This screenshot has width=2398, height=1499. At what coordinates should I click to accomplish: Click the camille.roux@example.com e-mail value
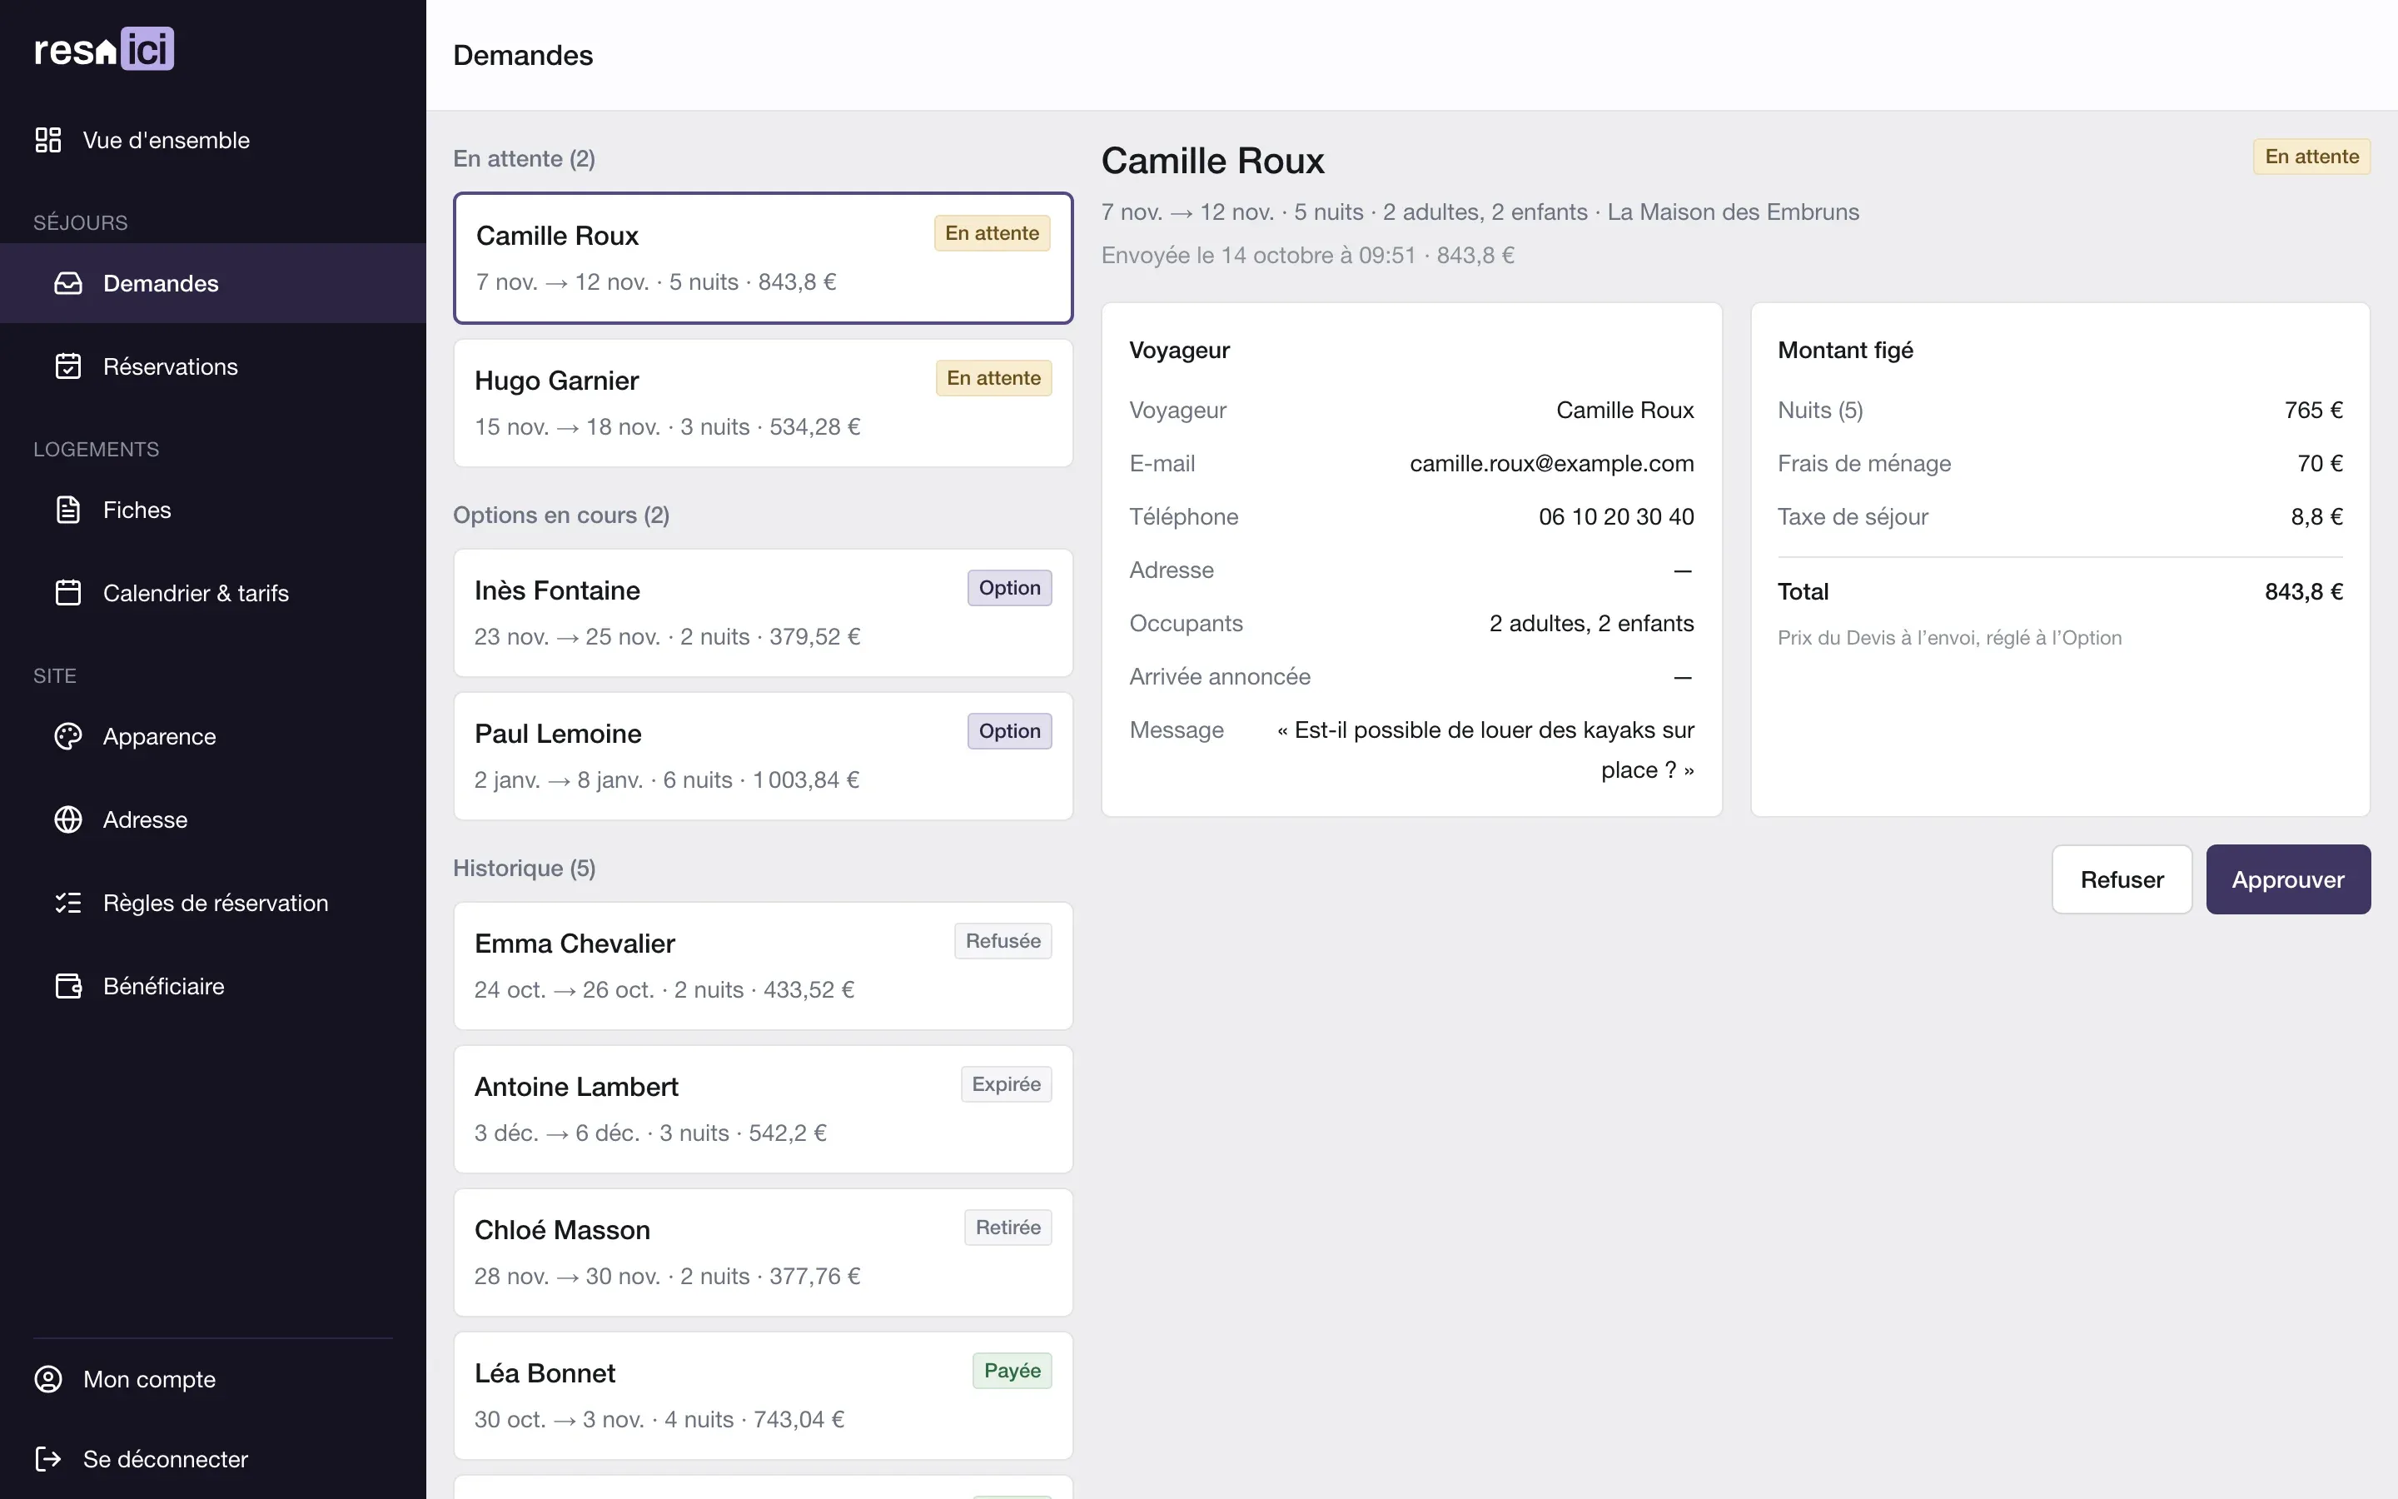[x=1552, y=463]
